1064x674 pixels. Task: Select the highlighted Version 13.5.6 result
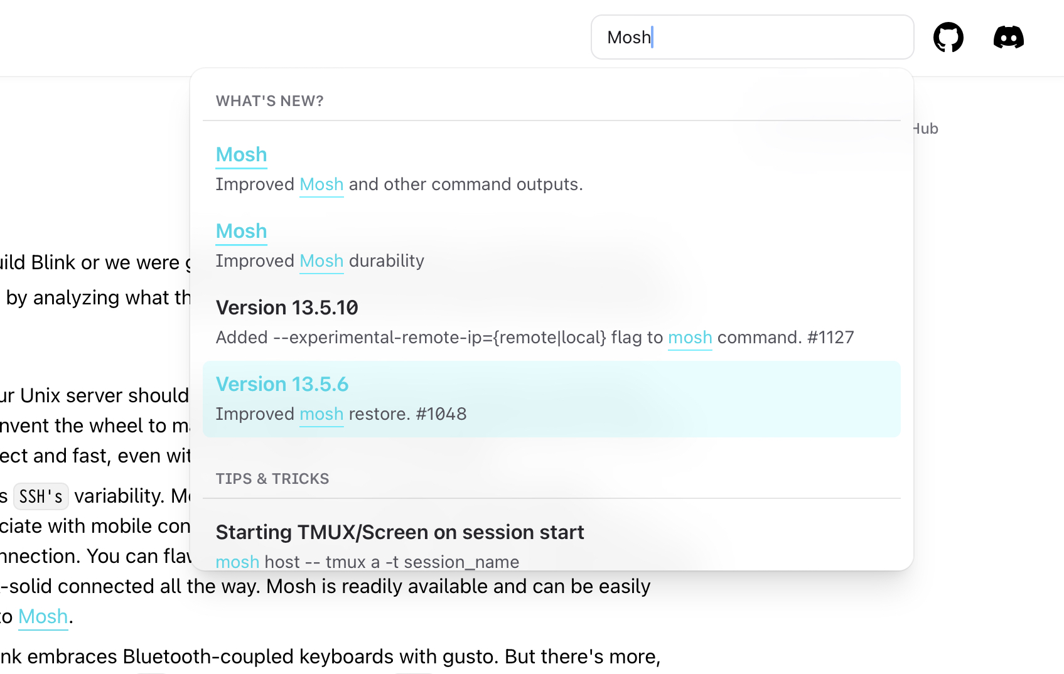click(x=282, y=383)
